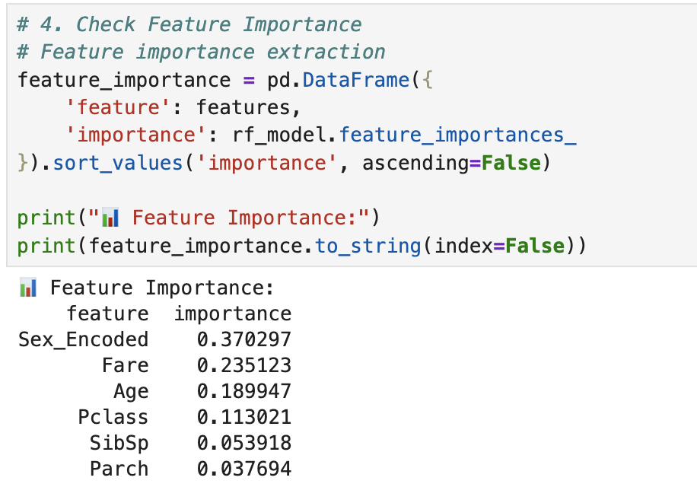Click 'DataFrame' in the pd.DataFrame call

click(355, 80)
